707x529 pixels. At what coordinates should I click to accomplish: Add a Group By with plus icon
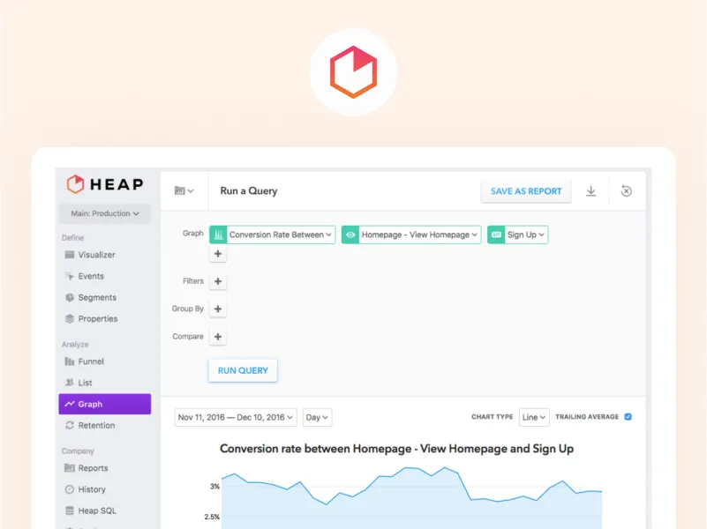pyautogui.click(x=218, y=309)
